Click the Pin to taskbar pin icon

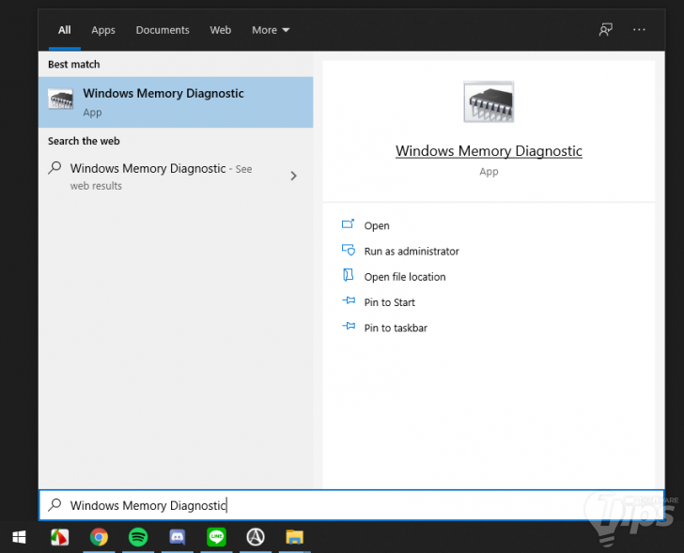[x=348, y=326]
